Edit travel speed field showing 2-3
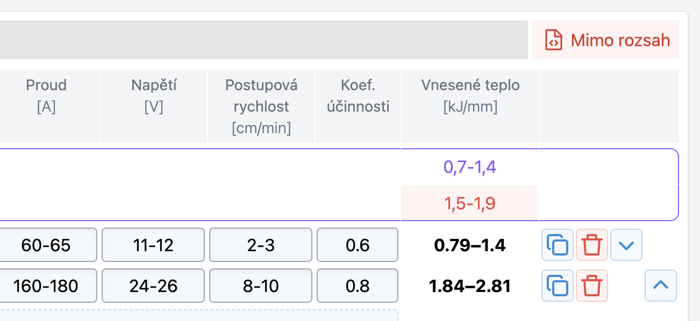Screen dimensions: 700x321 coord(261,245)
